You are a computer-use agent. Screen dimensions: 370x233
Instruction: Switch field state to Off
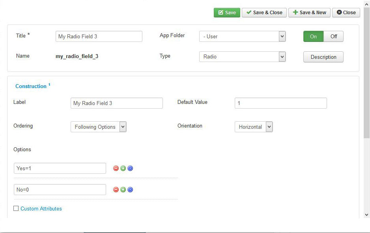333,36
